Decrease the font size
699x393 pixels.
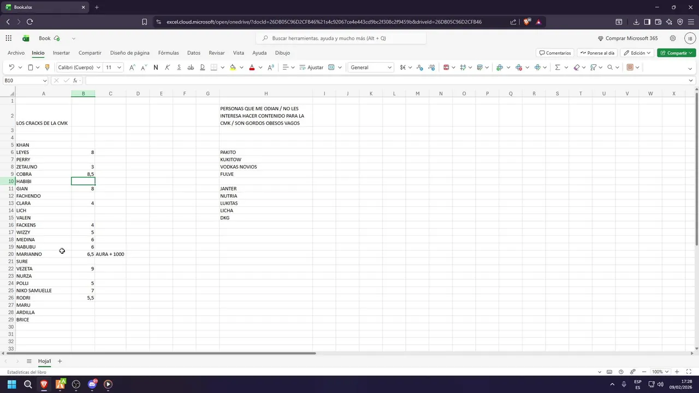click(x=144, y=67)
